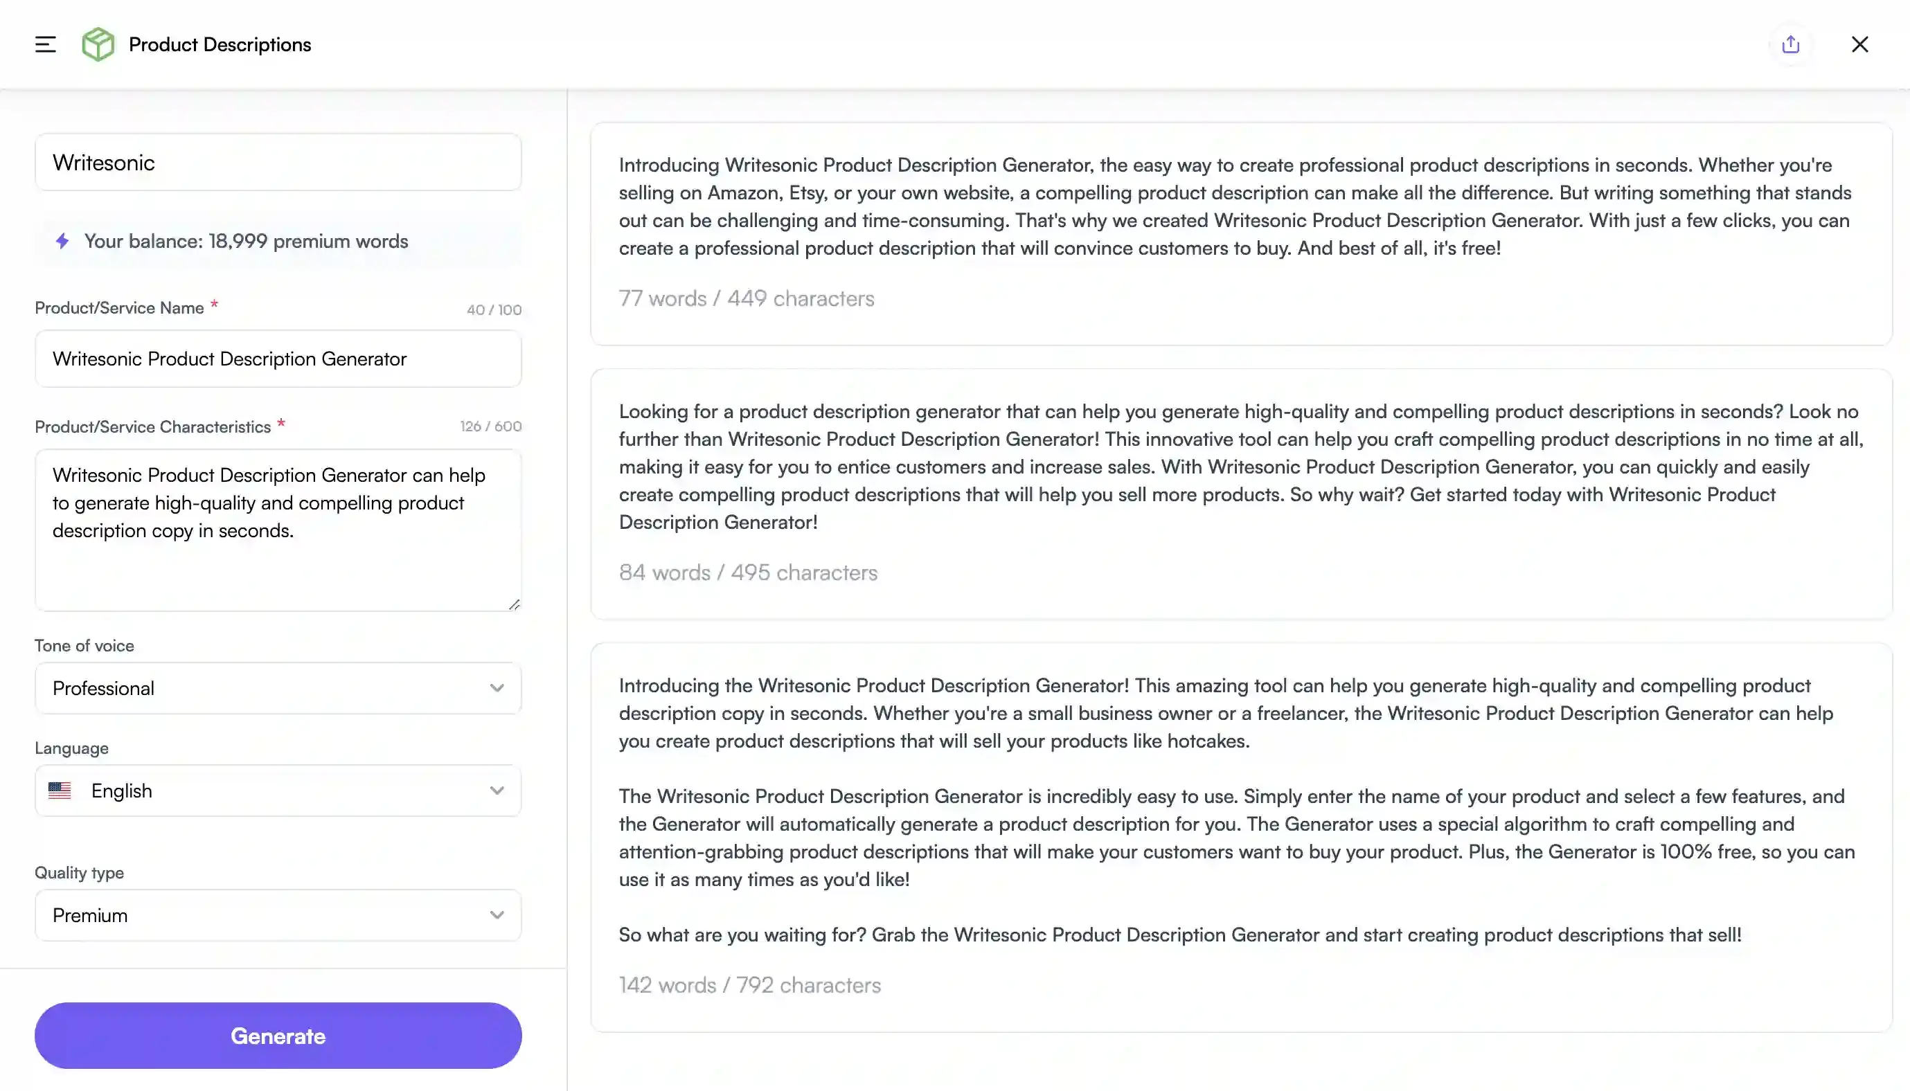Screen dimensions: 1910x1091
Task: Select the first generated product description
Action: click(x=1240, y=233)
